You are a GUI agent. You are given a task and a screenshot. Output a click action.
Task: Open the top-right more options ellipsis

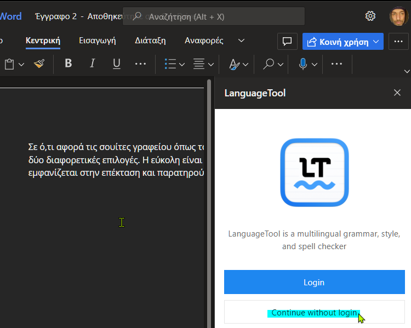click(398, 42)
